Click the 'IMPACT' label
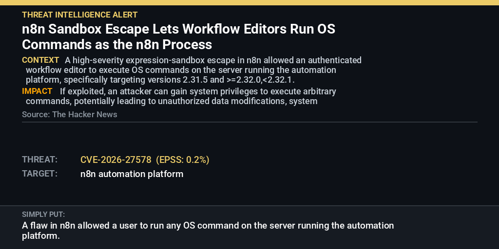Viewport: 499px width, 249px height. tap(37, 91)
